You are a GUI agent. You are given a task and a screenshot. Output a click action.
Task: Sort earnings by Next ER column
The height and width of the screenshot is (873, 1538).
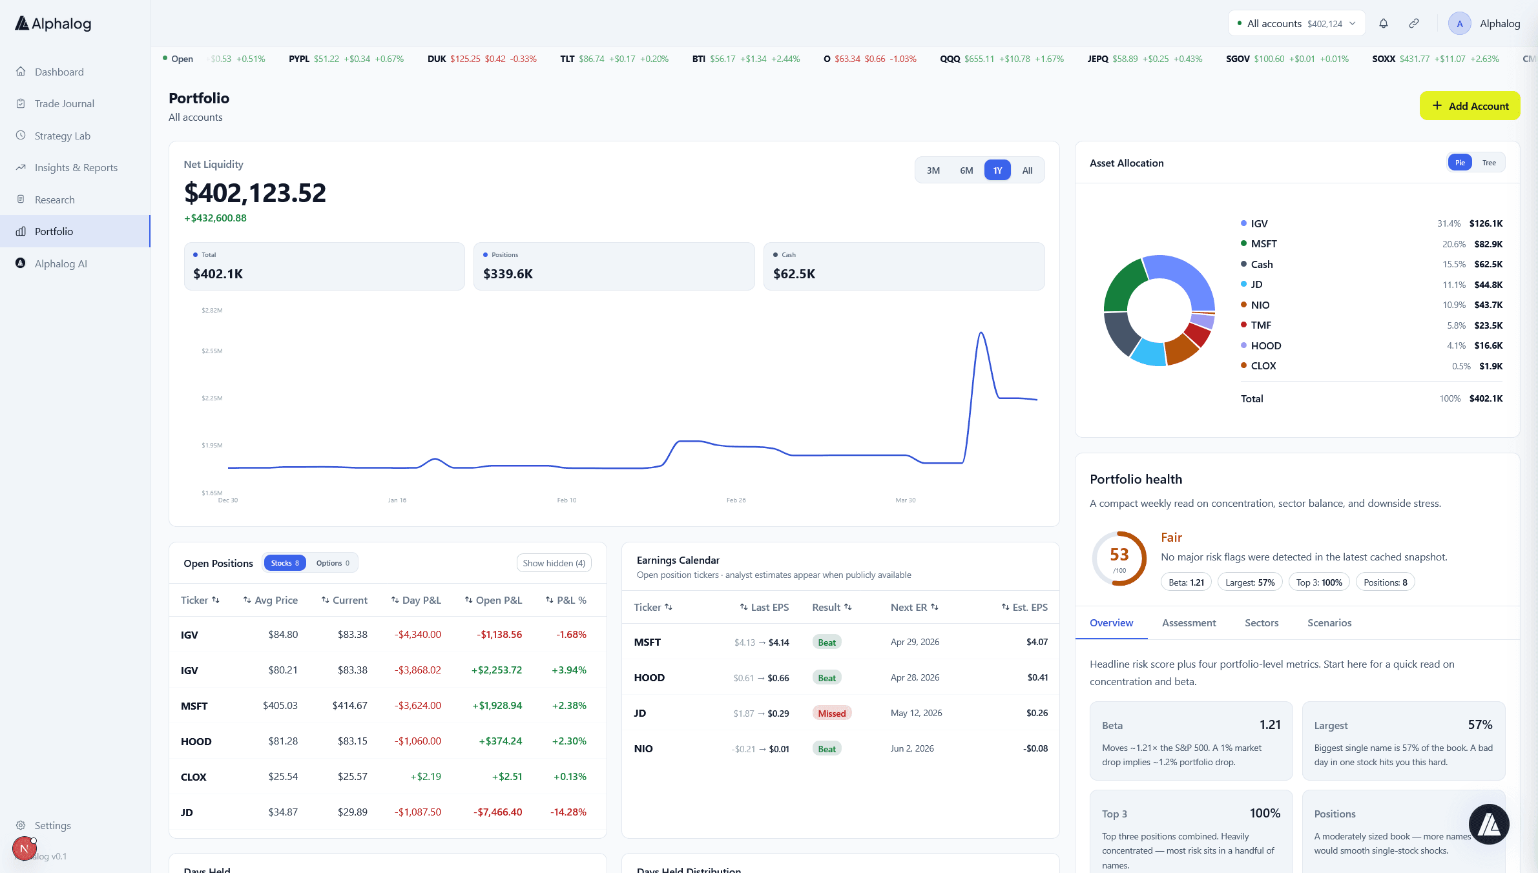point(915,607)
